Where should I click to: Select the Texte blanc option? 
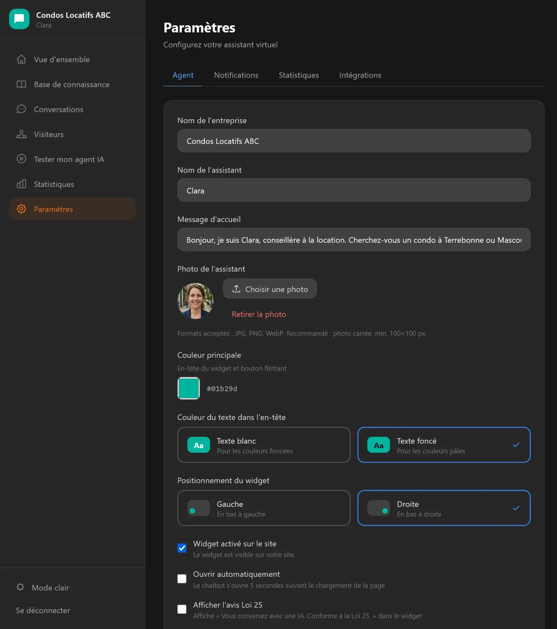264,445
